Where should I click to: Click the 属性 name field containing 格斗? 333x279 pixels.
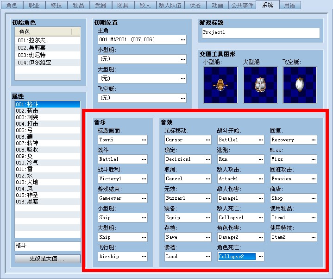[x=48, y=246]
